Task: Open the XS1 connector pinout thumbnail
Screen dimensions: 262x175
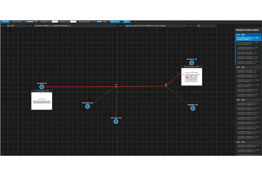Action: coord(42,101)
